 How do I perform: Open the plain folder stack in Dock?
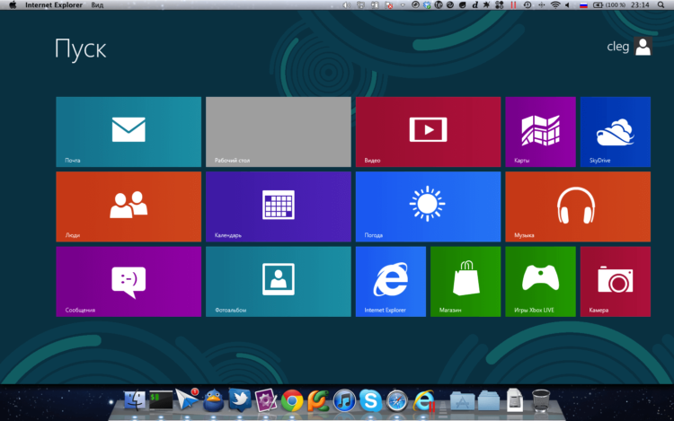(489, 401)
